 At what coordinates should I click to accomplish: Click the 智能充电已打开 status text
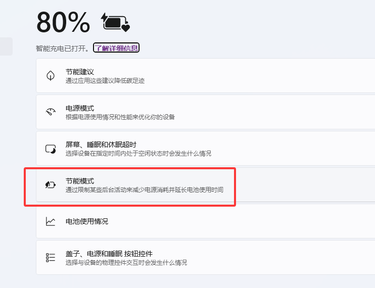tap(63, 49)
